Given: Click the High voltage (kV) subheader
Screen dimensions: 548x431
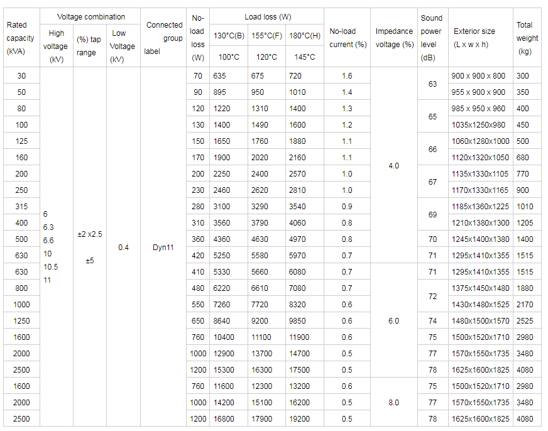Looking at the screenshot, I should pyautogui.click(x=56, y=46).
